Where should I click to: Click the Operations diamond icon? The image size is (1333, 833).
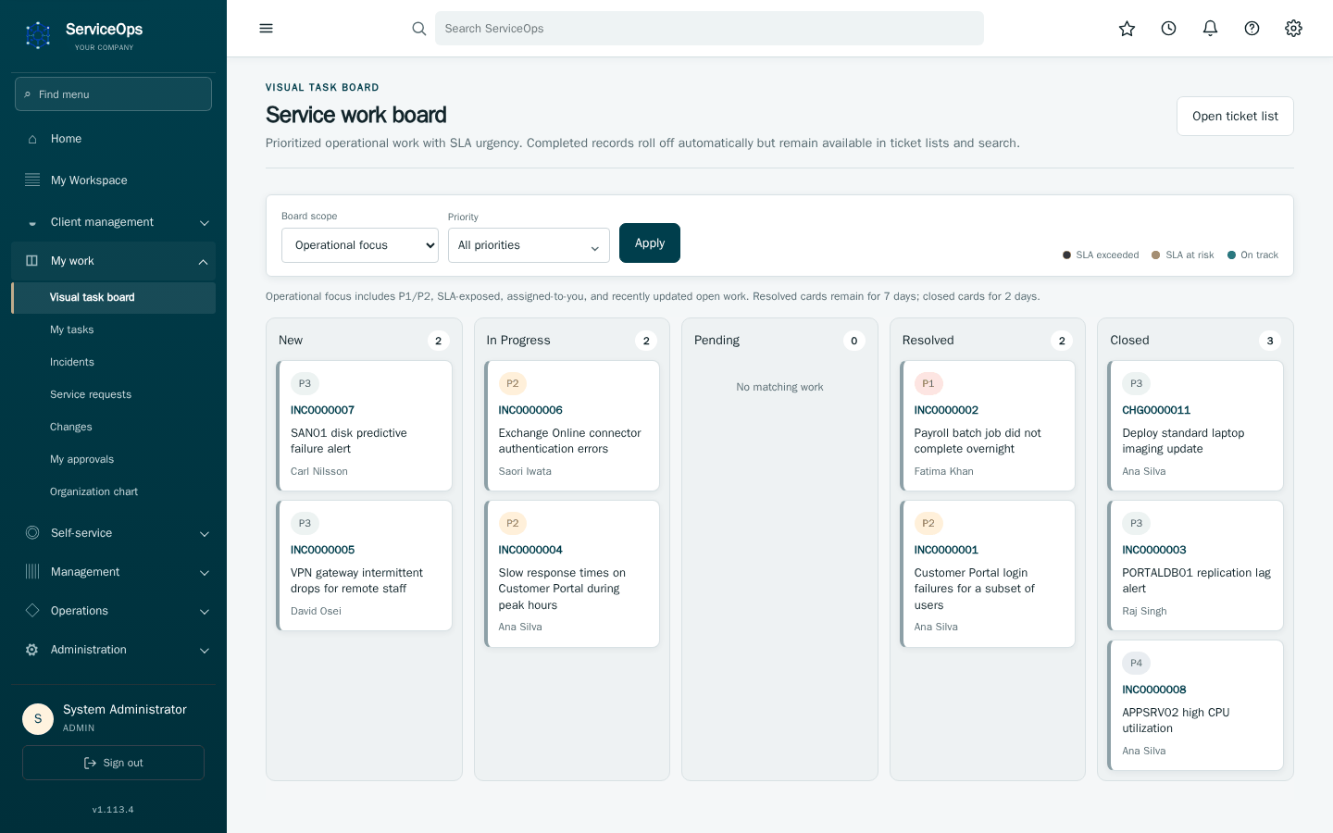point(32,611)
